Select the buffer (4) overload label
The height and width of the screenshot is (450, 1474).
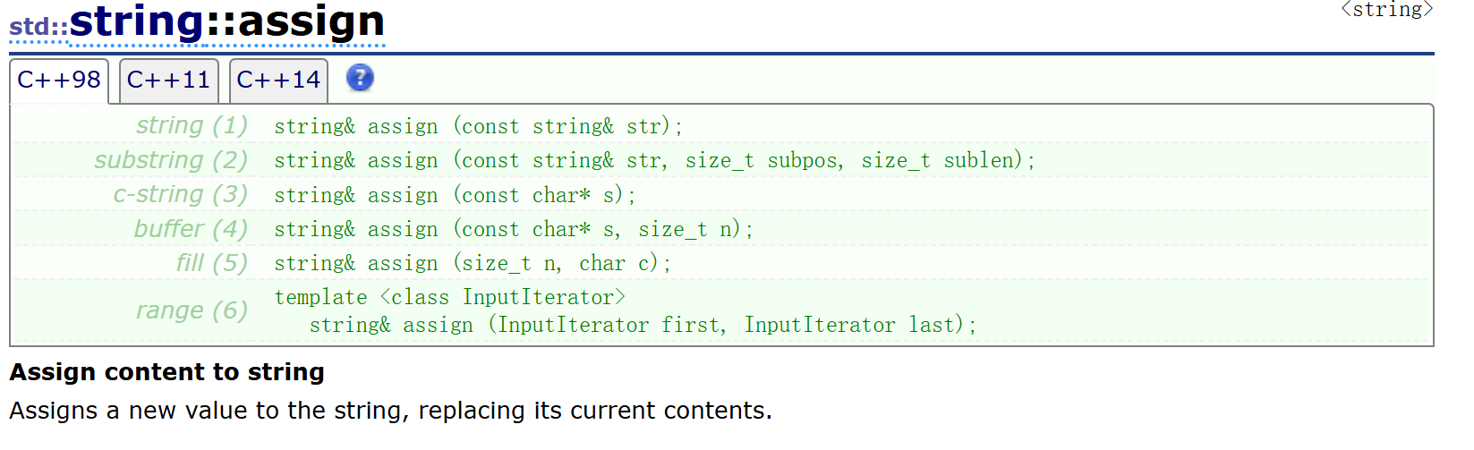pos(191,229)
